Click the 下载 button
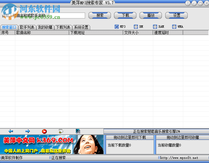The width and height of the screenshot is (209, 163). pyautogui.click(x=125, y=16)
